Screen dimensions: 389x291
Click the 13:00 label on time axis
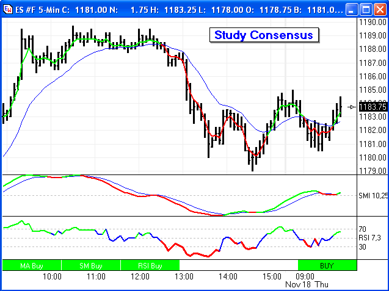click(x=184, y=277)
